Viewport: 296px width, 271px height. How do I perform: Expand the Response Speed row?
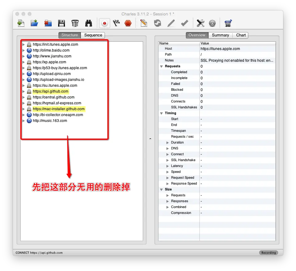click(x=167, y=184)
